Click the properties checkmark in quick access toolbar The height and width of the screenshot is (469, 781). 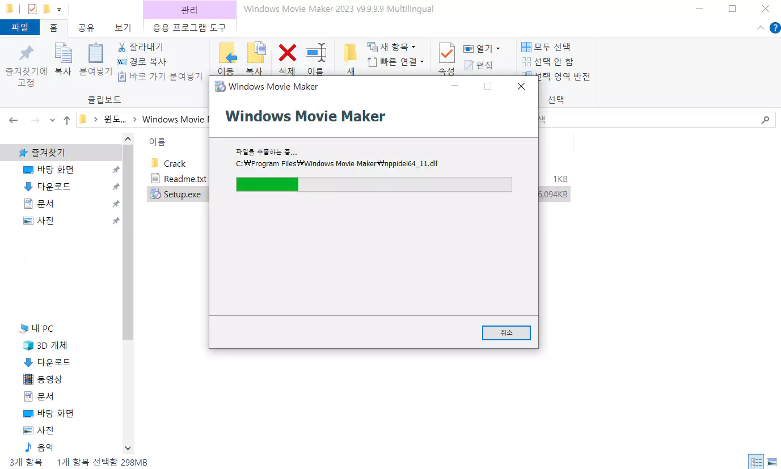(32, 9)
